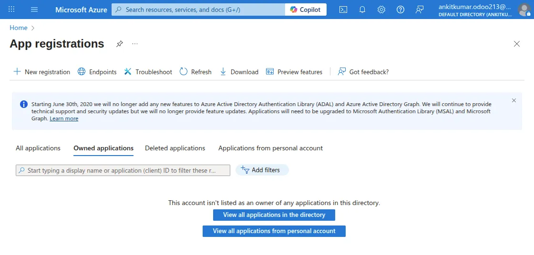Click the no owner applications message
Image resolution: width=534 pixels, height=255 pixels.
pos(274,203)
